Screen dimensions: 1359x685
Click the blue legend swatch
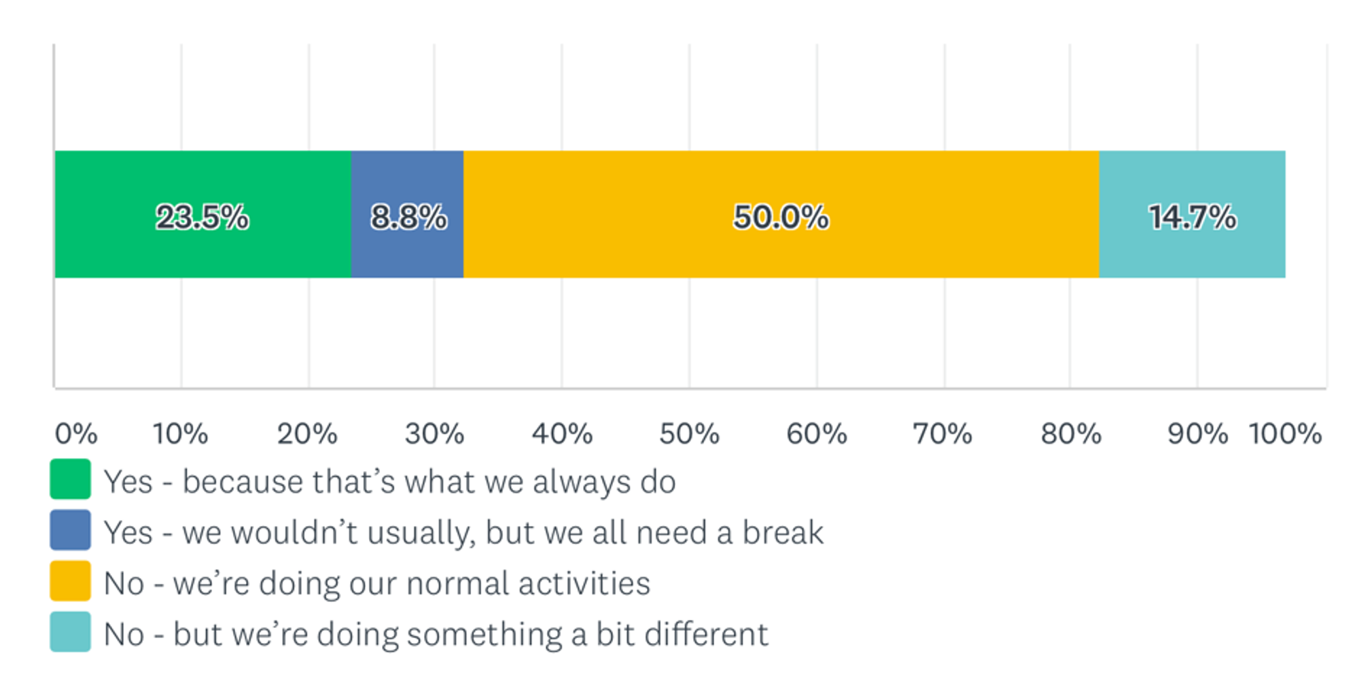coord(70,530)
